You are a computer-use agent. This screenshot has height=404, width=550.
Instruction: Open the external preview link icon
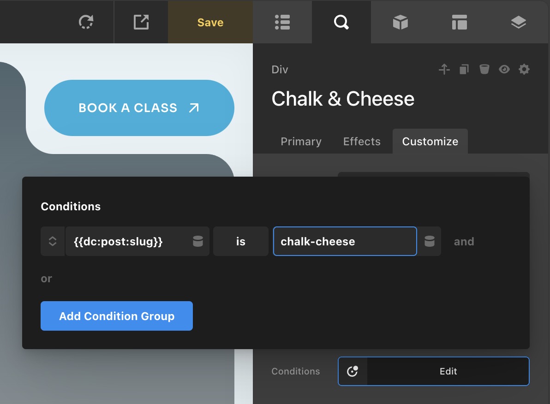141,22
